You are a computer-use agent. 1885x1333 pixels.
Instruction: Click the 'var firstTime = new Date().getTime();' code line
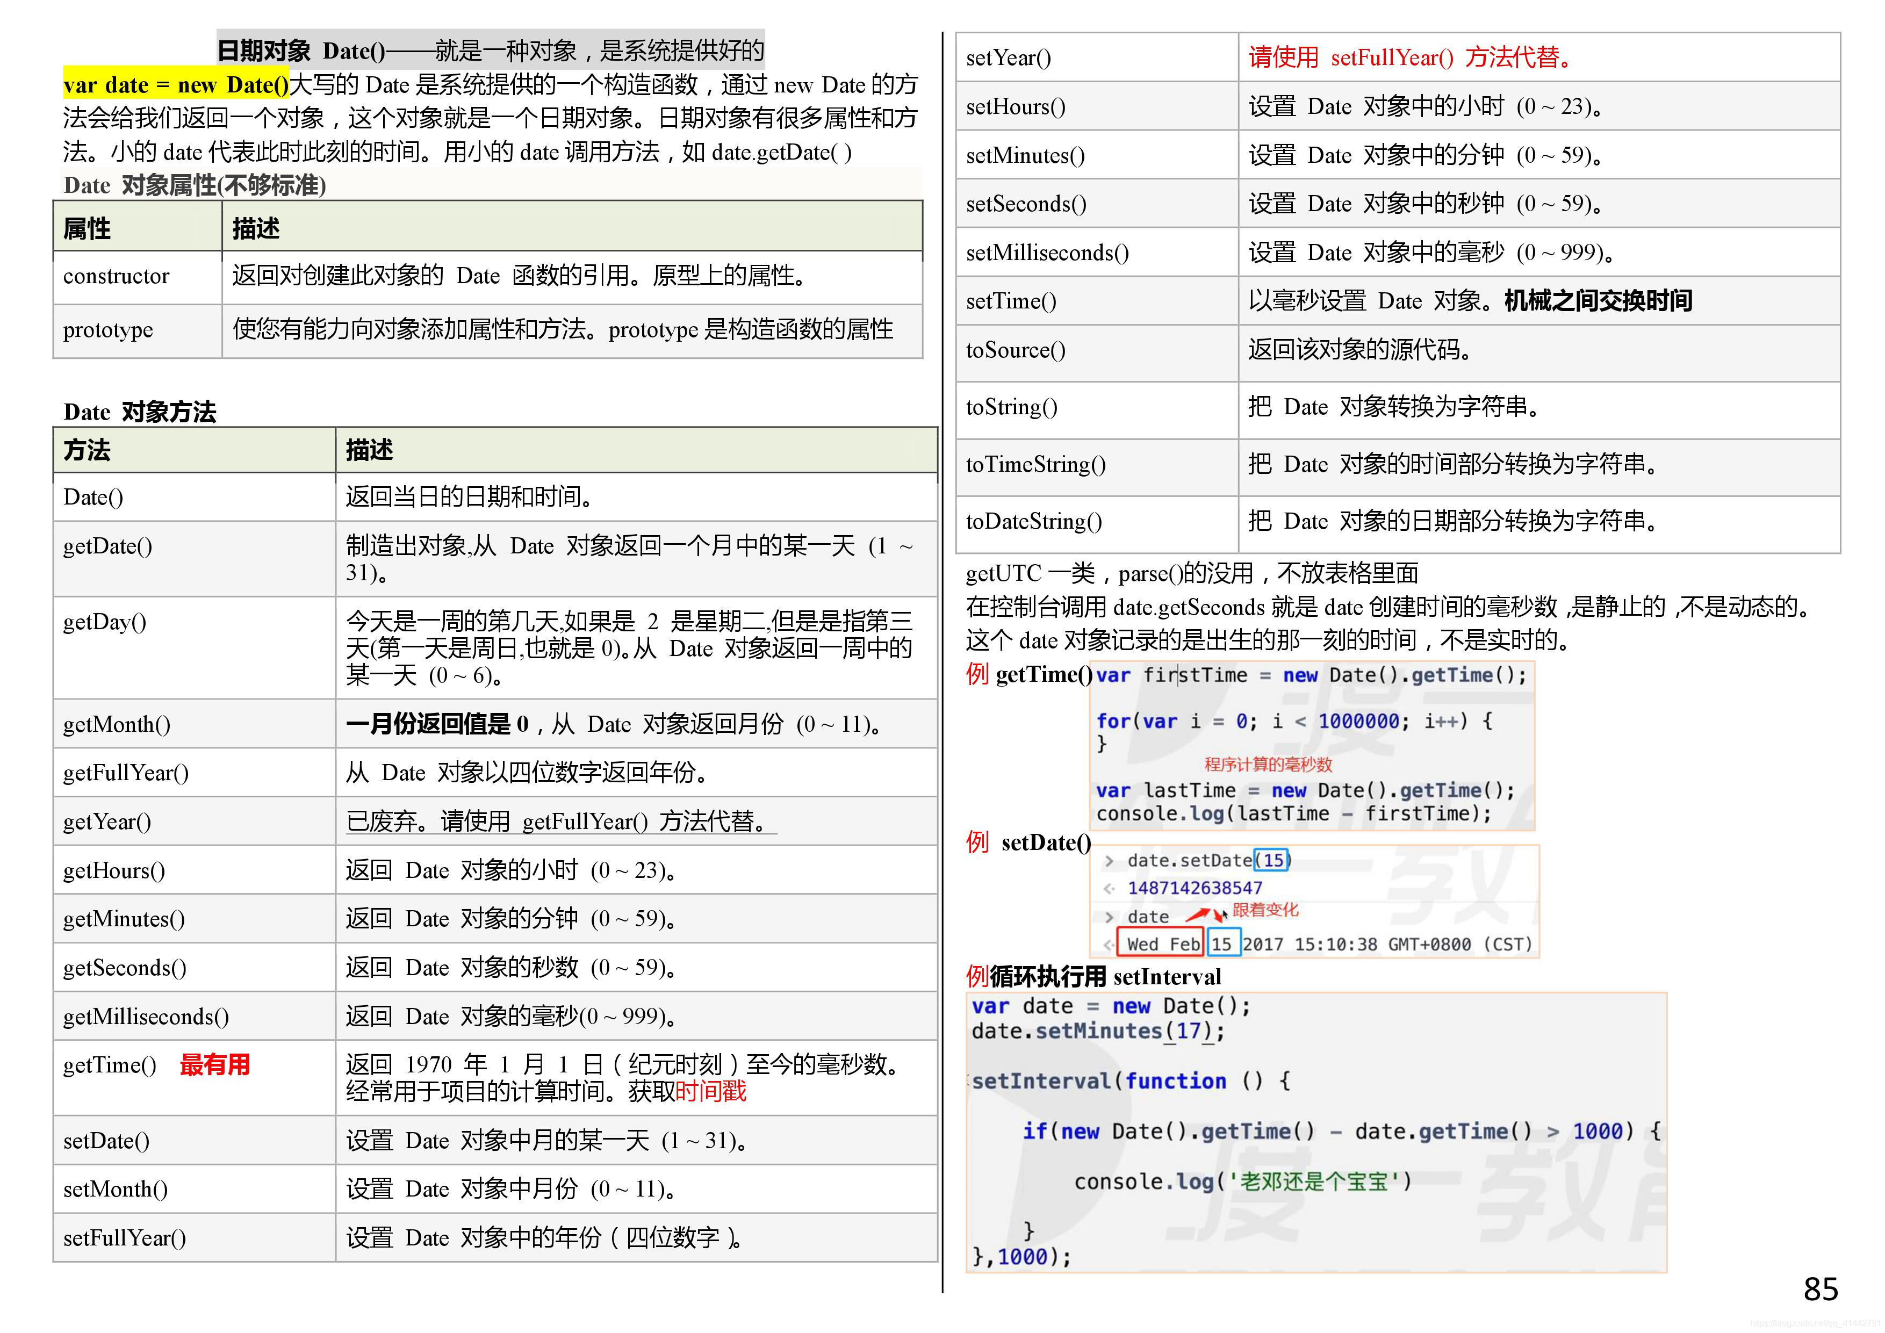click(x=1311, y=675)
